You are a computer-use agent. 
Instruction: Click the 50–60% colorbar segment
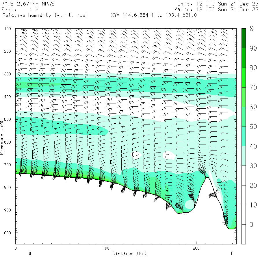pyautogui.click(x=244, y=117)
